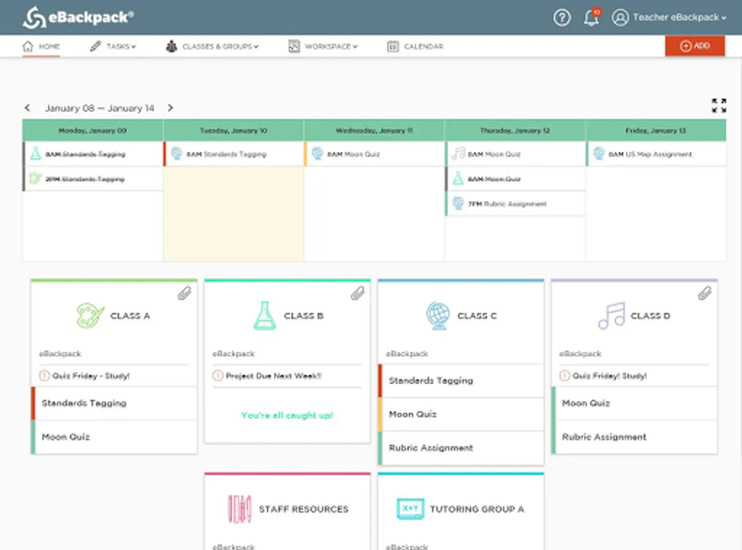Screen dimensions: 742x550
Task: Open Tuesday's 8AM Standards Tagging event
Action: click(x=234, y=154)
